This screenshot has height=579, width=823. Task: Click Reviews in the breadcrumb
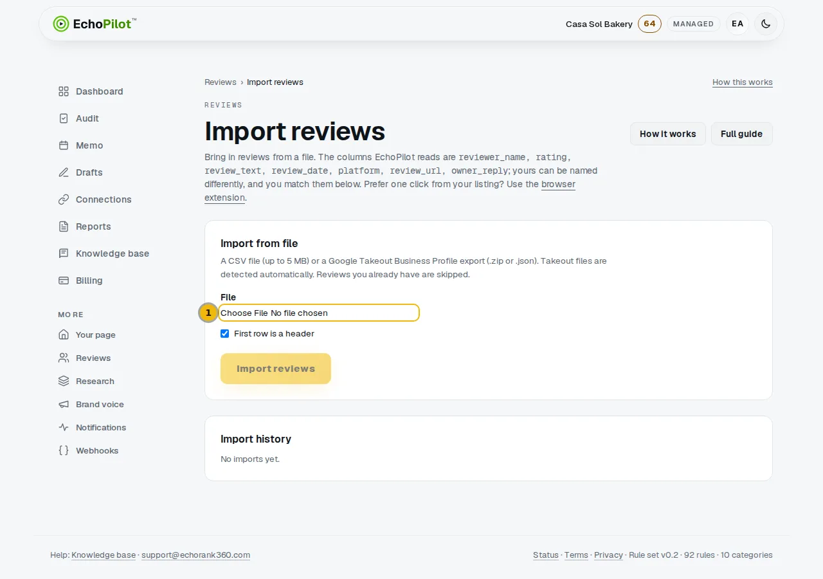(221, 82)
